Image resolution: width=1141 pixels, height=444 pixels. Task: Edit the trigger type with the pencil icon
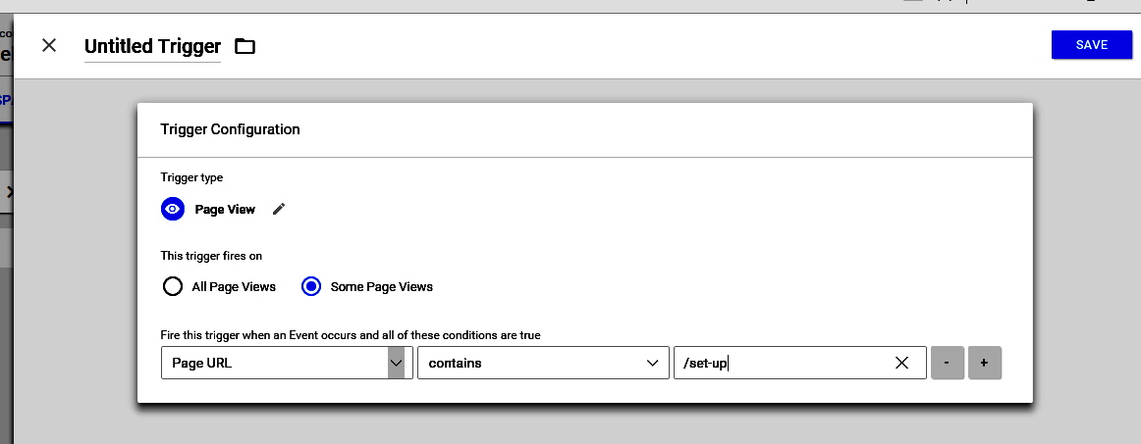click(x=279, y=209)
